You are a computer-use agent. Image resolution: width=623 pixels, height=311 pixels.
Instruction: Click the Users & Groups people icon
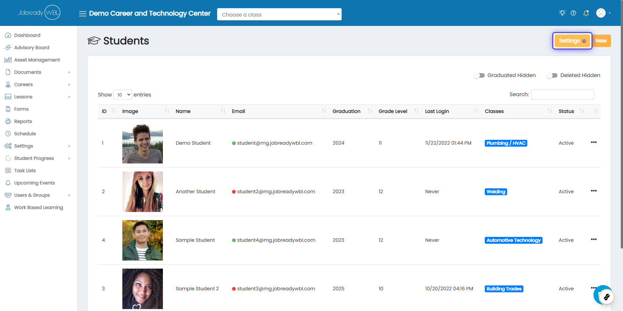coord(8,195)
